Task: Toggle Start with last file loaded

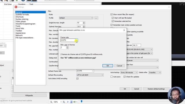Action: click(x=113, y=18)
